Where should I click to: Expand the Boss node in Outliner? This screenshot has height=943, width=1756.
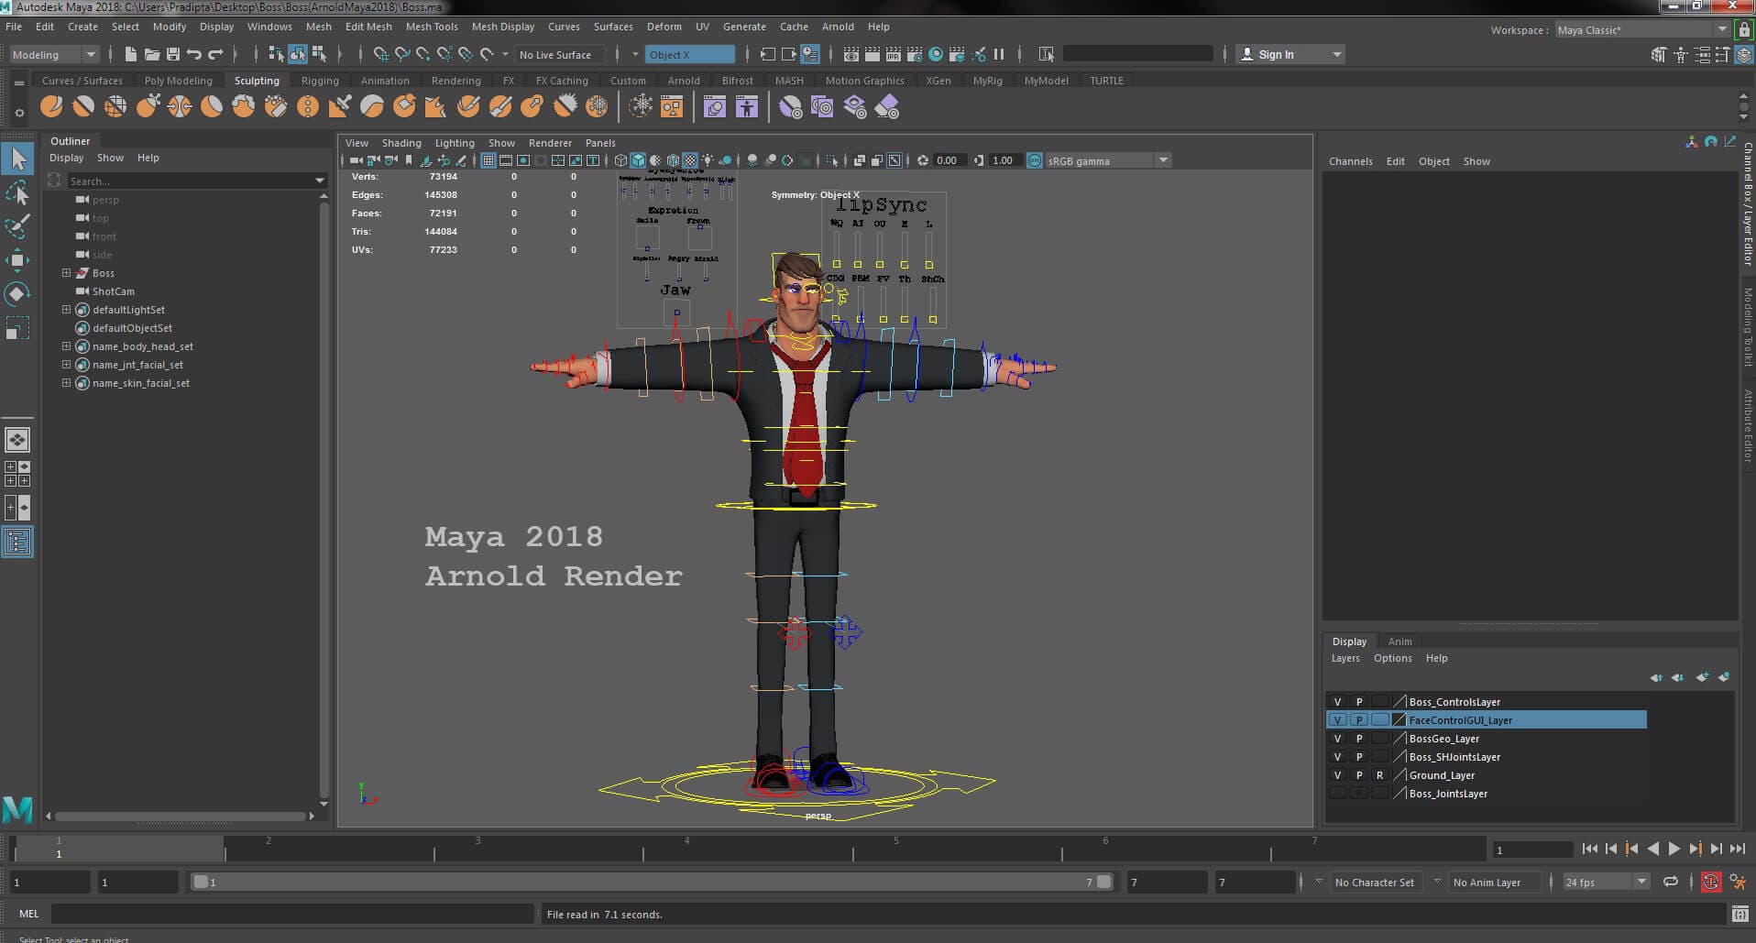click(x=66, y=273)
